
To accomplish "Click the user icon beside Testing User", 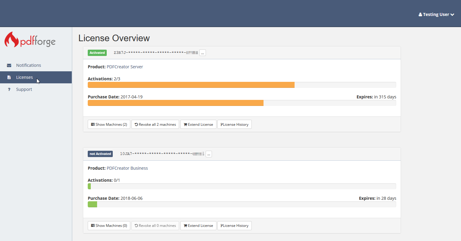I will click(x=420, y=14).
